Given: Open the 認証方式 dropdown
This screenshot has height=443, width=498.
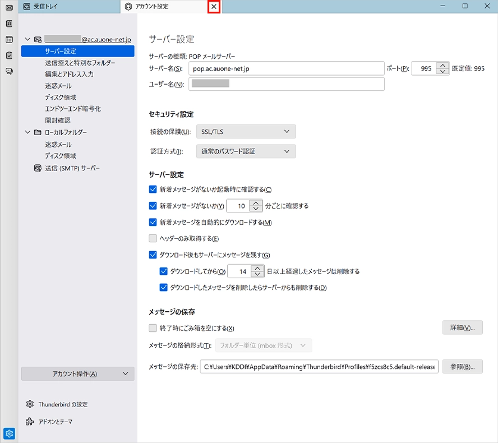Looking at the screenshot, I should coord(246,151).
